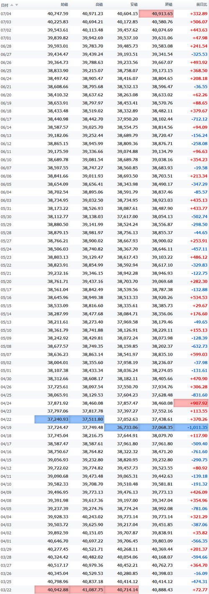Select the 安値 column header
The width and height of the screenshot is (209, 594).
[x=133, y=5]
